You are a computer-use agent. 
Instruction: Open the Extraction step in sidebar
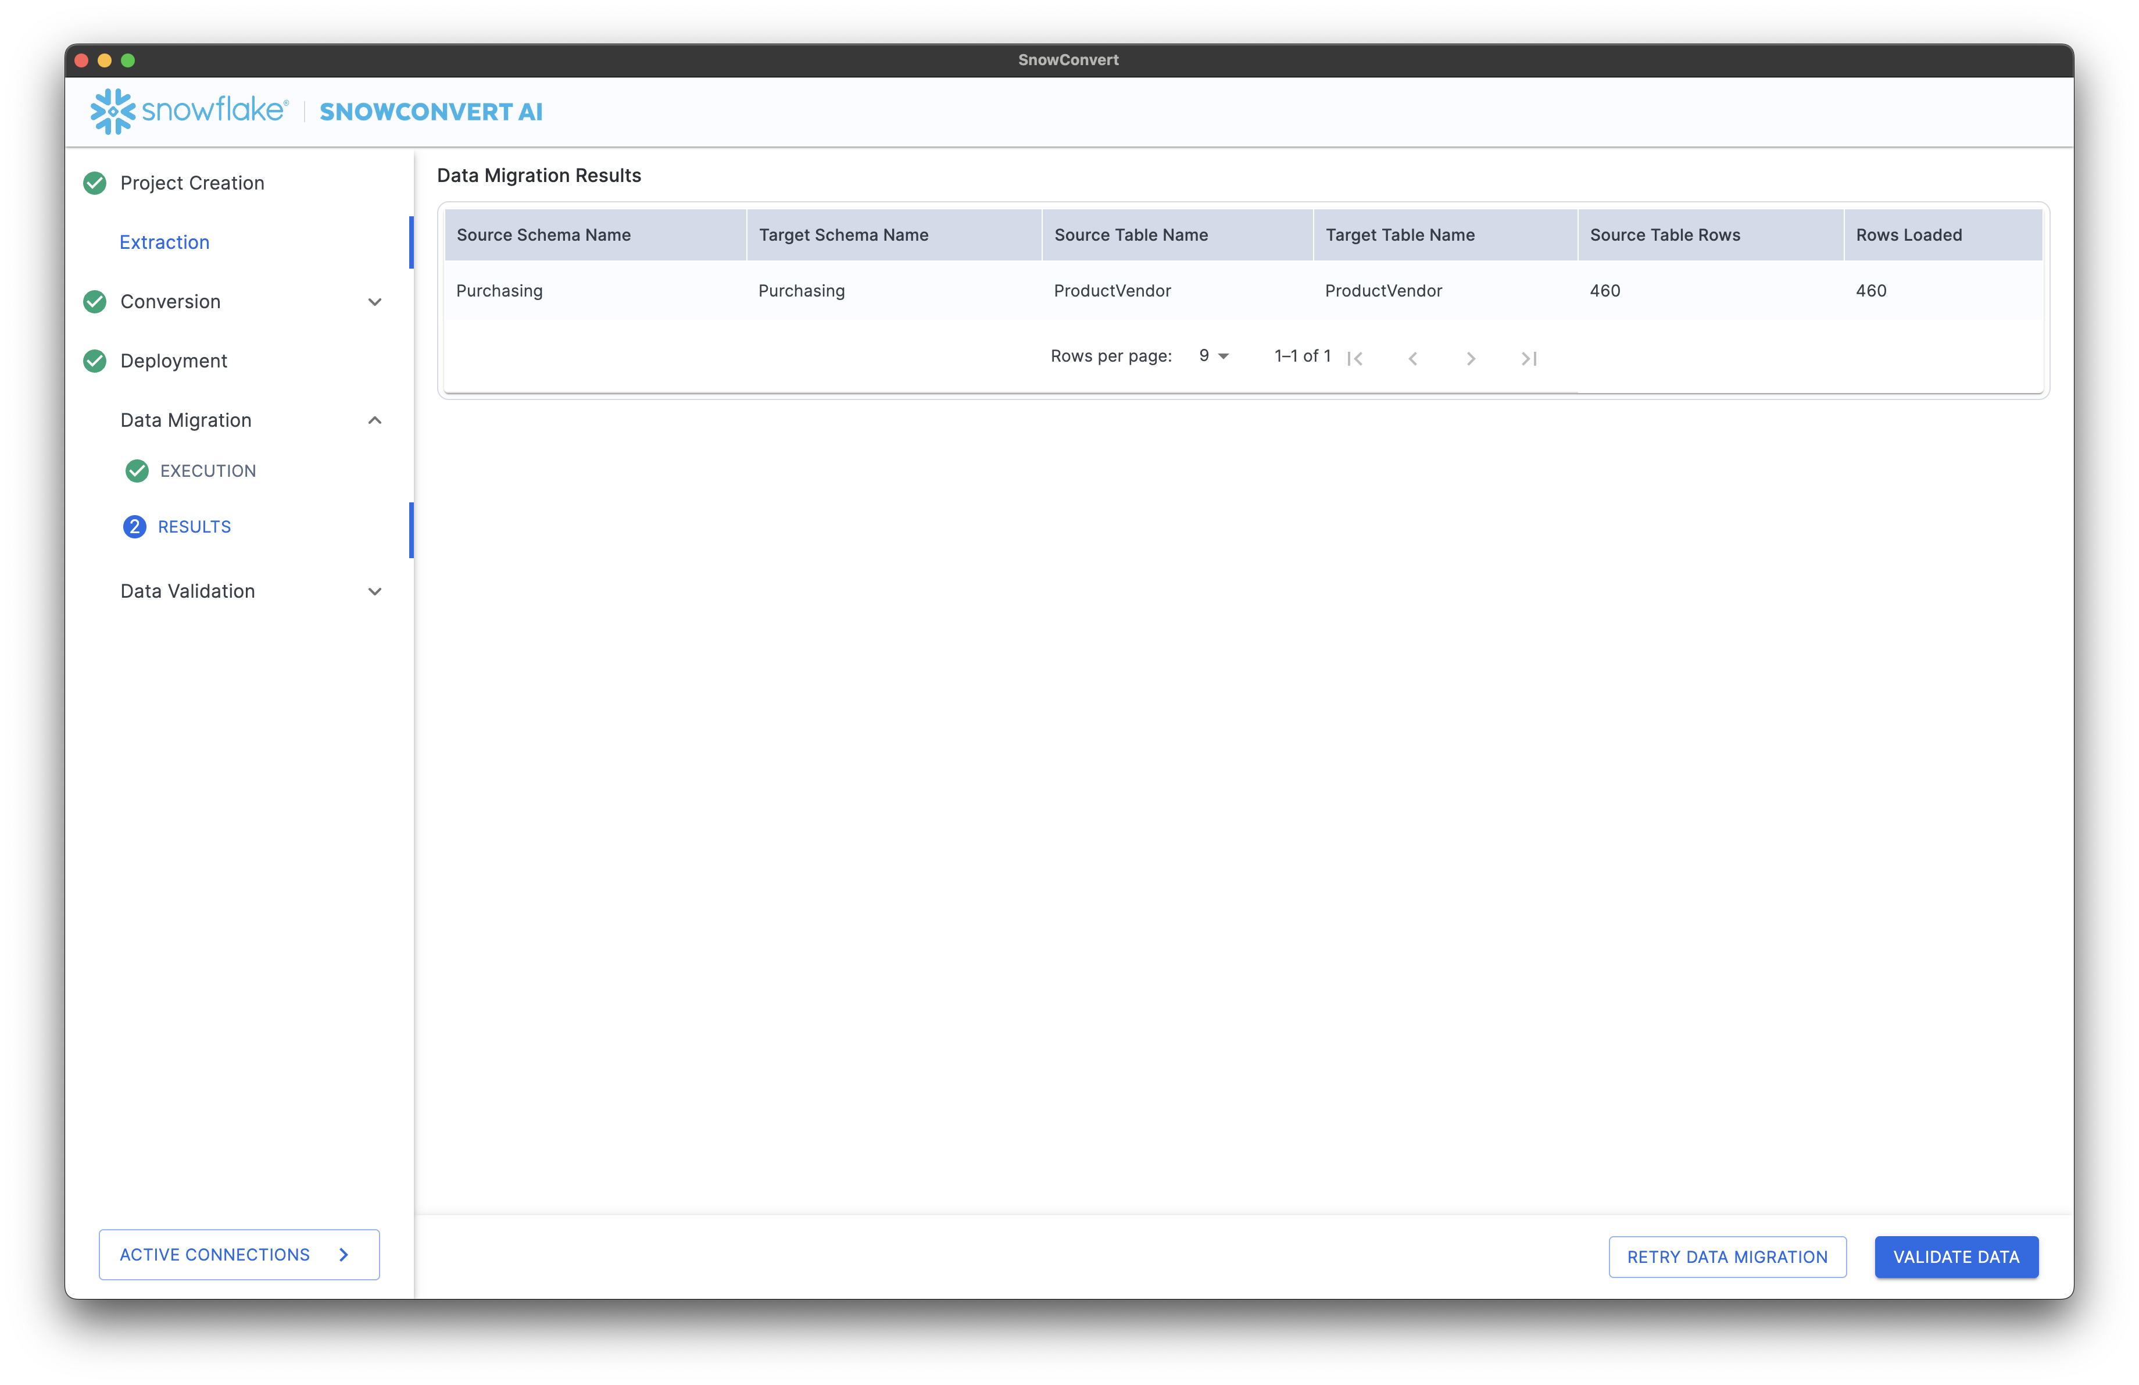[x=164, y=242]
